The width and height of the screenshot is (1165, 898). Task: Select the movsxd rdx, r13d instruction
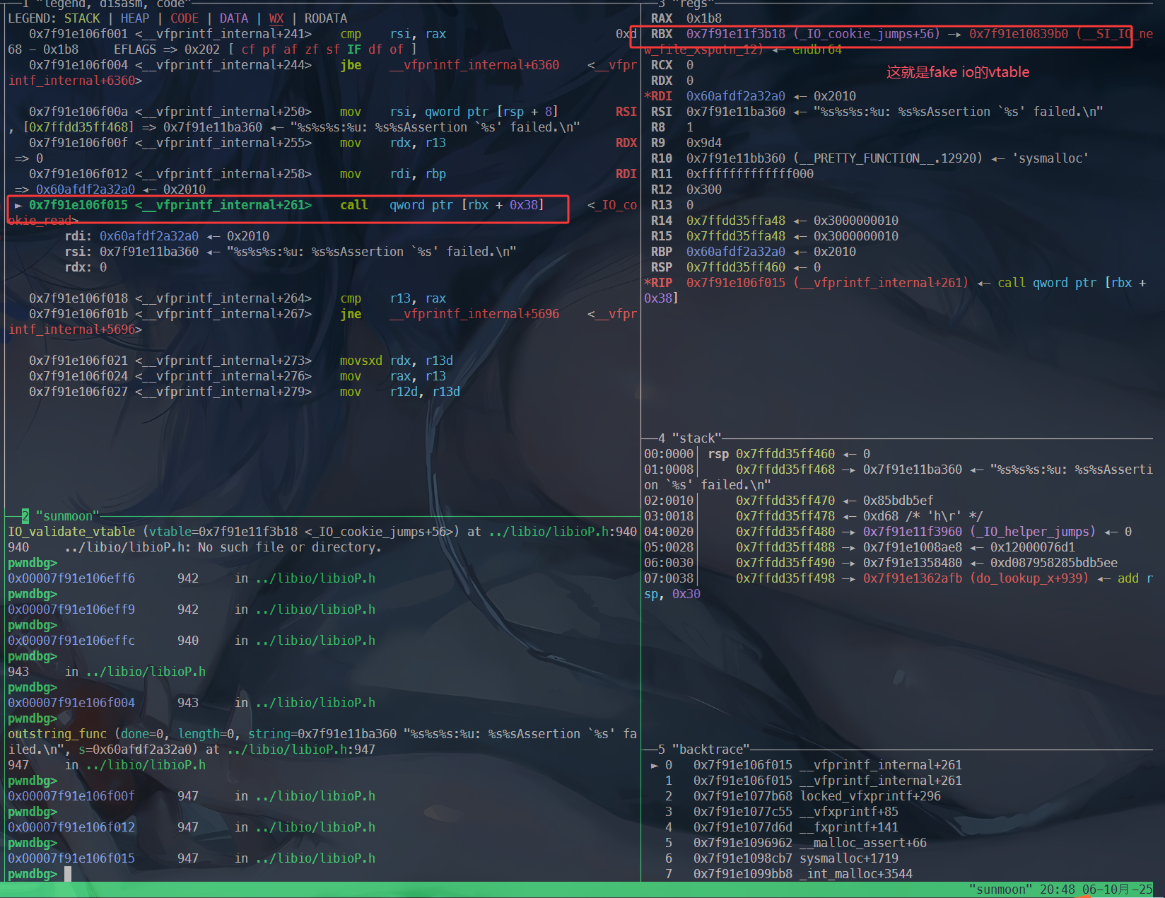point(241,361)
